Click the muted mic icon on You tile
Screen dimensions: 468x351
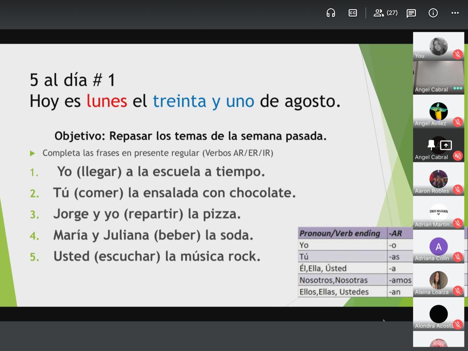(458, 55)
